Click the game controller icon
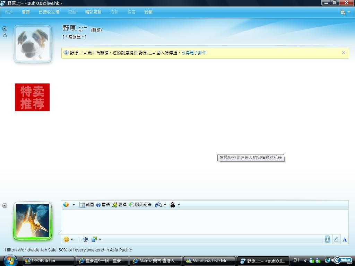 (x=158, y=205)
